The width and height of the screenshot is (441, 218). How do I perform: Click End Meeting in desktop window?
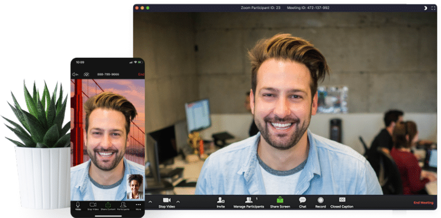coord(423,202)
